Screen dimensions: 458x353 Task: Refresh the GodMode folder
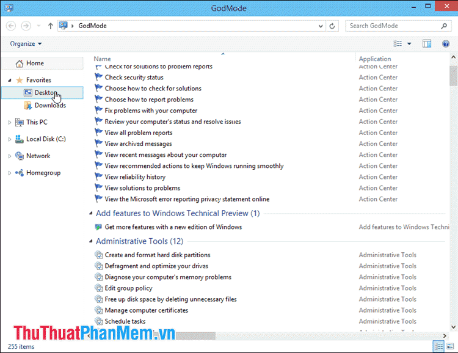332,26
